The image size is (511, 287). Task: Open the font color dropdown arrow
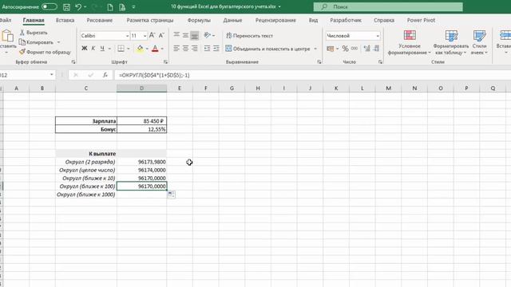click(x=162, y=49)
